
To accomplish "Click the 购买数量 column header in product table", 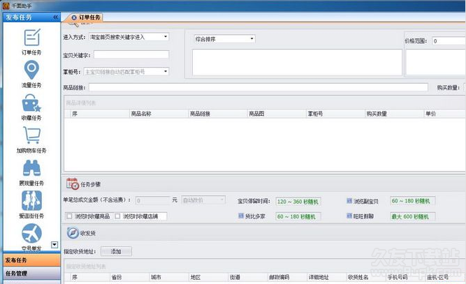I will 394,114.
